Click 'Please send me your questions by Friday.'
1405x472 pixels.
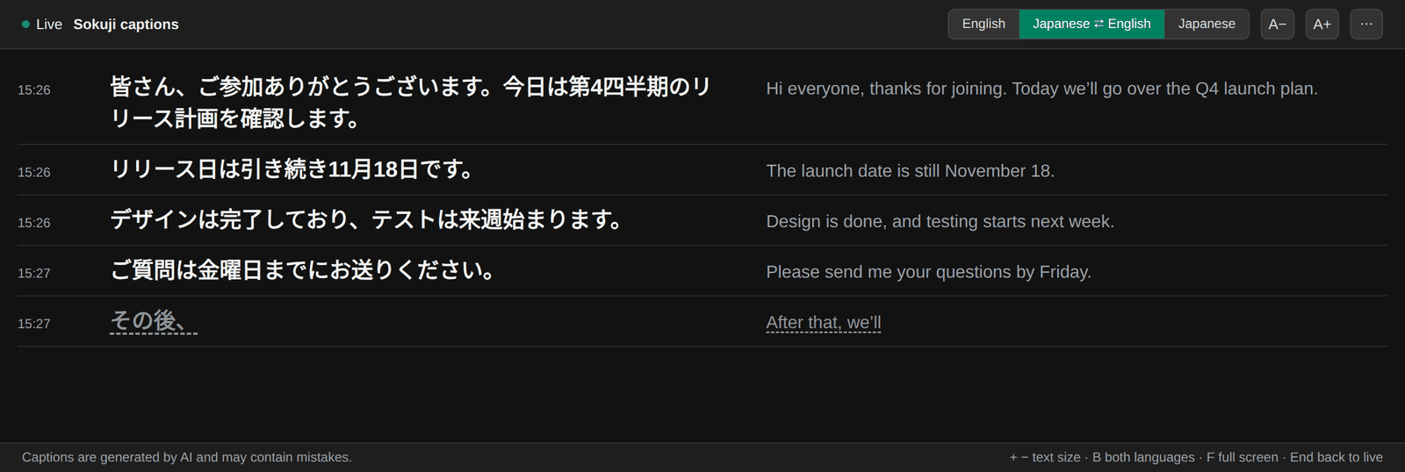click(929, 272)
